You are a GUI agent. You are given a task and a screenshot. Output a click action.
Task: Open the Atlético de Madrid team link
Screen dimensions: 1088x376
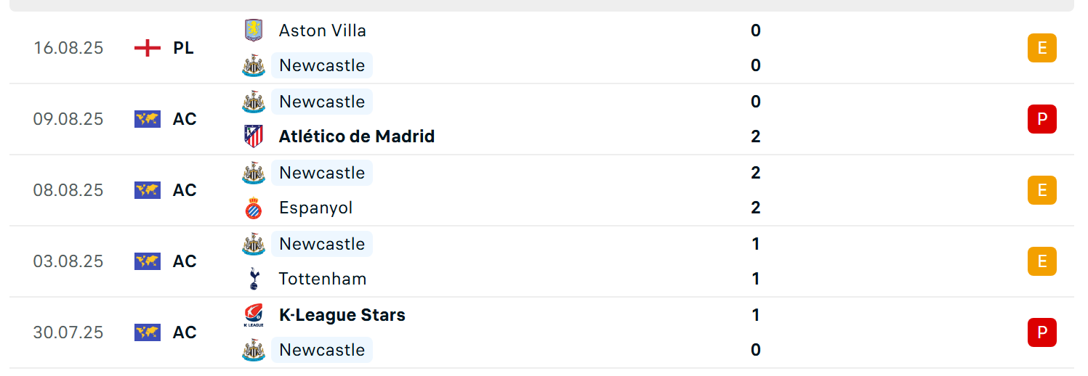coord(357,136)
